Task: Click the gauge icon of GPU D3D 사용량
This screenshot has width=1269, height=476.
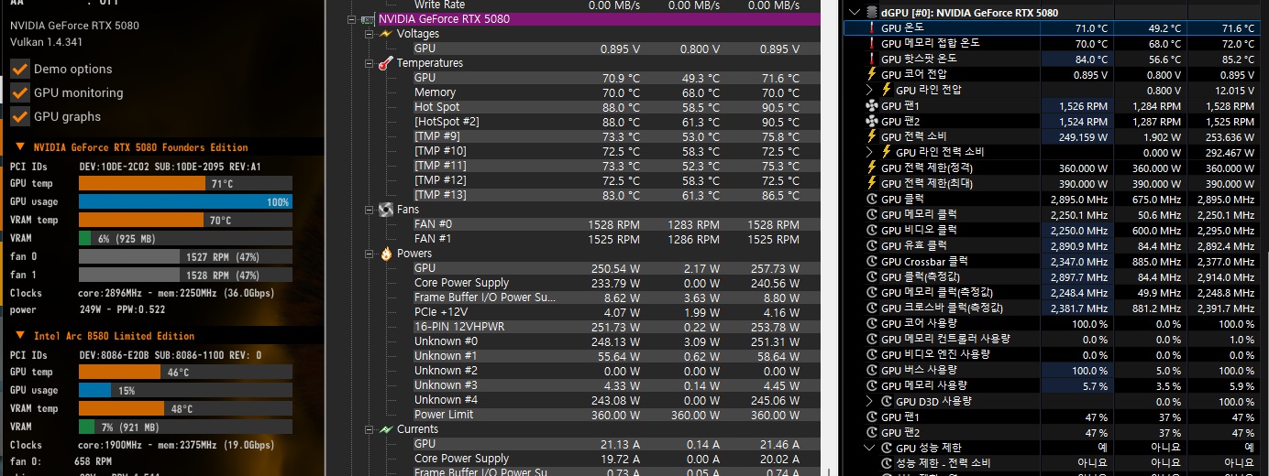Action: coord(887,401)
